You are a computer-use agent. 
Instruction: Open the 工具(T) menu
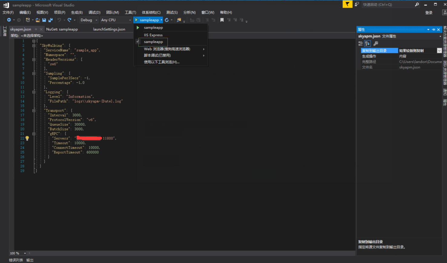pos(130,12)
